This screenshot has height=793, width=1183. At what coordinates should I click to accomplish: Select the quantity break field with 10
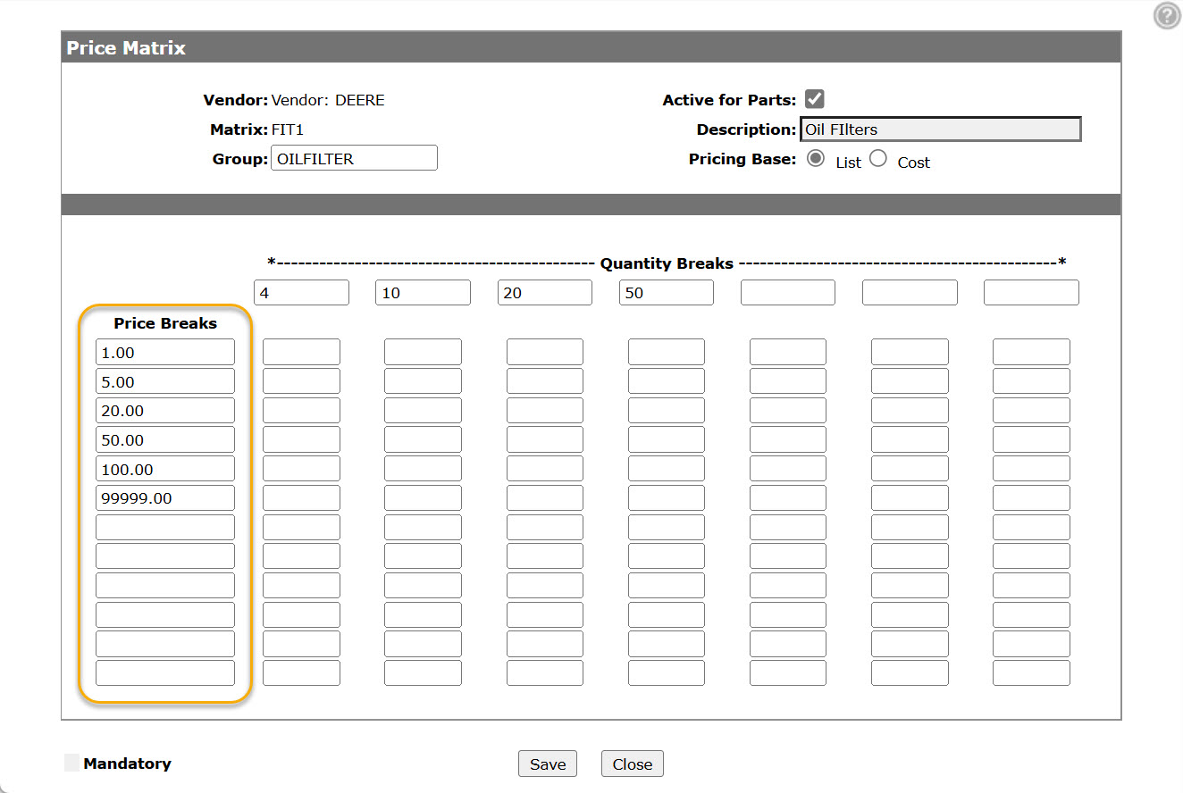point(423,292)
